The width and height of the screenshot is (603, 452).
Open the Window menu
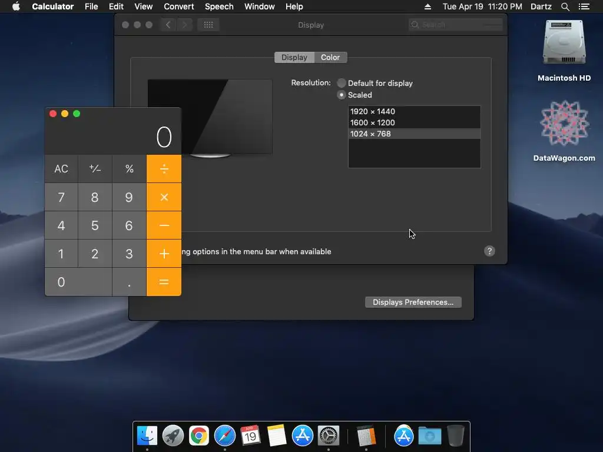coord(260,6)
